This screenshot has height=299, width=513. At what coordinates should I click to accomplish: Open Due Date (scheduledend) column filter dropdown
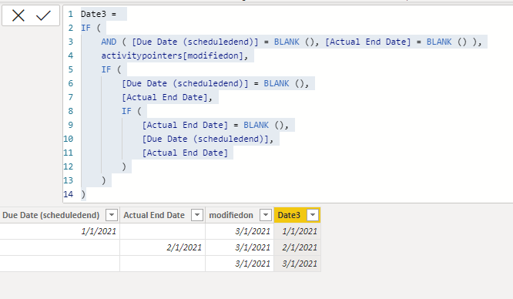click(x=112, y=215)
